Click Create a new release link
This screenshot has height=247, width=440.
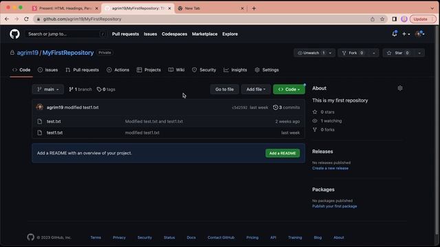coord(330,168)
